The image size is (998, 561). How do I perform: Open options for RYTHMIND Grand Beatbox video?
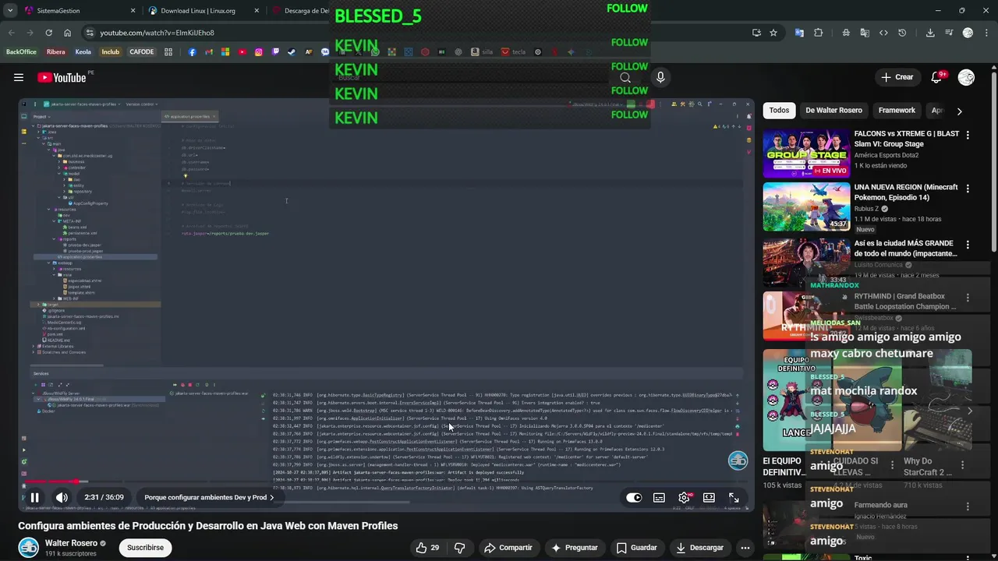click(968, 298)
